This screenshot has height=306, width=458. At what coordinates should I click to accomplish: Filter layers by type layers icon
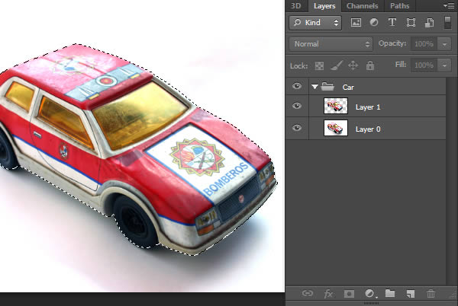[392, 22]
